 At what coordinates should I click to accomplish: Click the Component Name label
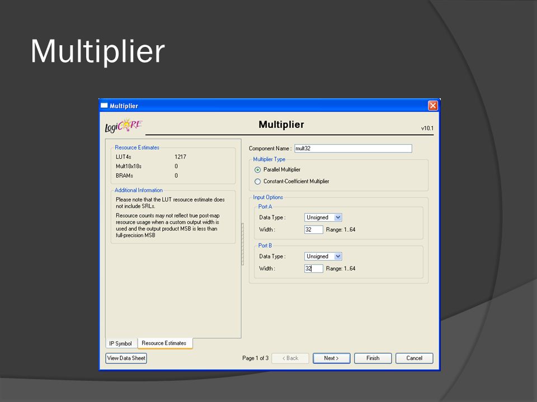pyautogui.click(x=270, y=149)
